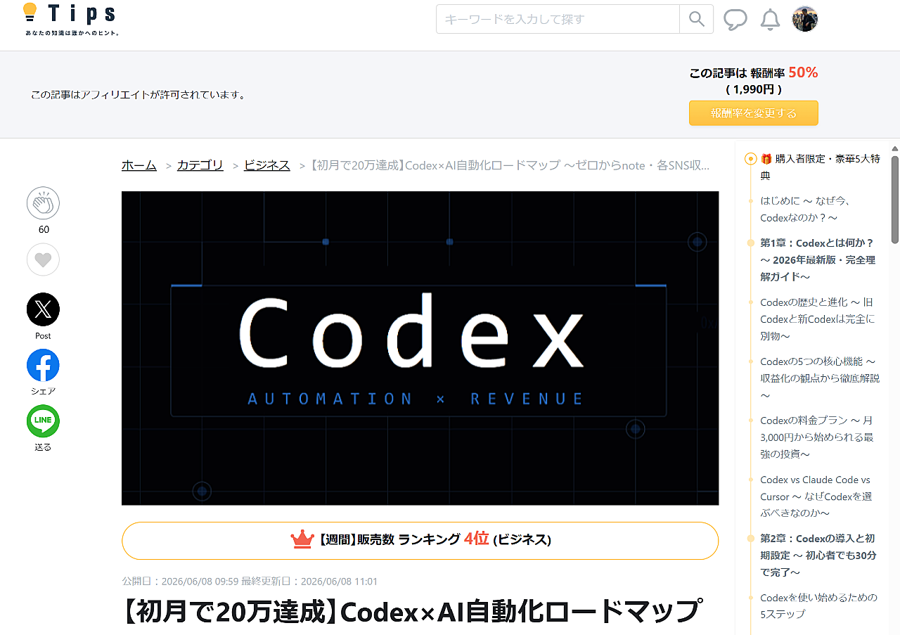The image size is (900, 635).
Task: Open the カテゴリ breadcrumb link
Action: (200, 165)
